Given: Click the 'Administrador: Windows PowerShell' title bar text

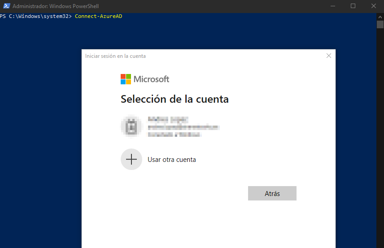Looking at the screenshot, I should (x=56, y=6).
